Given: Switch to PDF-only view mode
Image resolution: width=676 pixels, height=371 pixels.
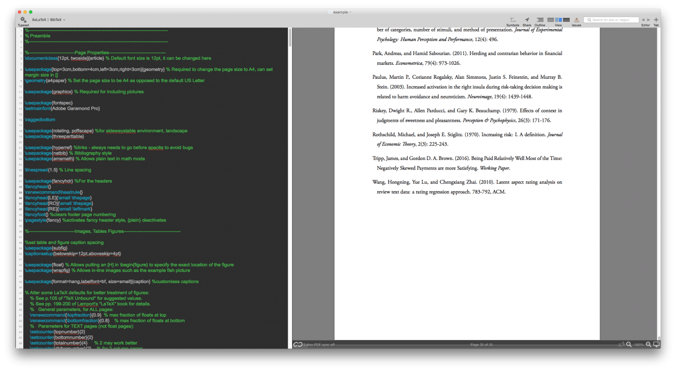Looking at the screenshot, I should [567, 20].
